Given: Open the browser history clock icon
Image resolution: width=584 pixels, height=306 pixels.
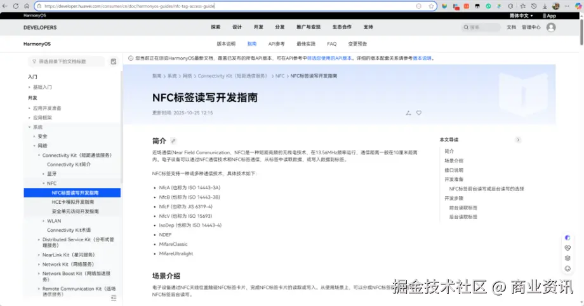Looking at the screenshot, I should (x=534, y=6).
